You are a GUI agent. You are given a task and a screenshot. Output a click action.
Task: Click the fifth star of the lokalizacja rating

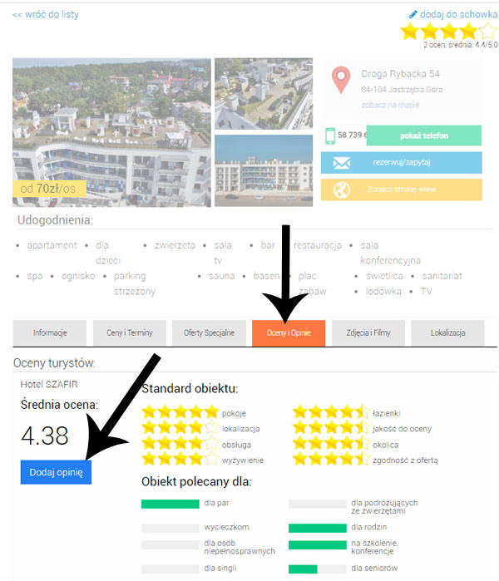point(211,427)
